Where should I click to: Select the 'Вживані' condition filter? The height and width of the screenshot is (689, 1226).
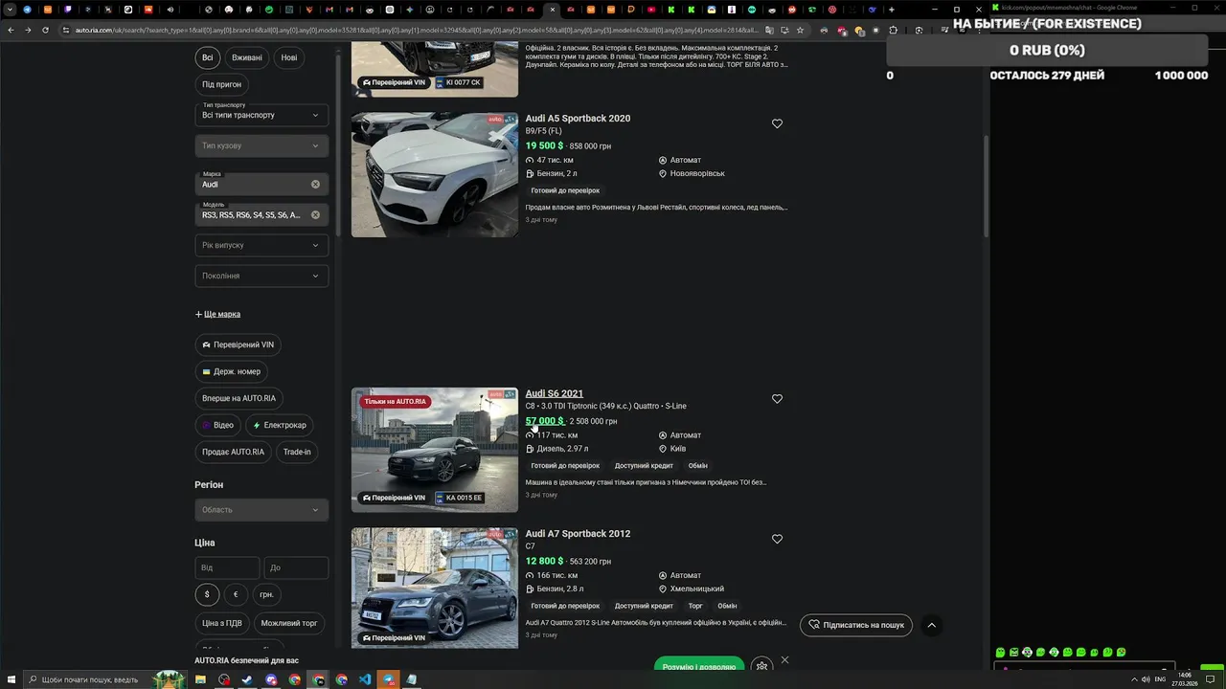click(x=247, y=57)
